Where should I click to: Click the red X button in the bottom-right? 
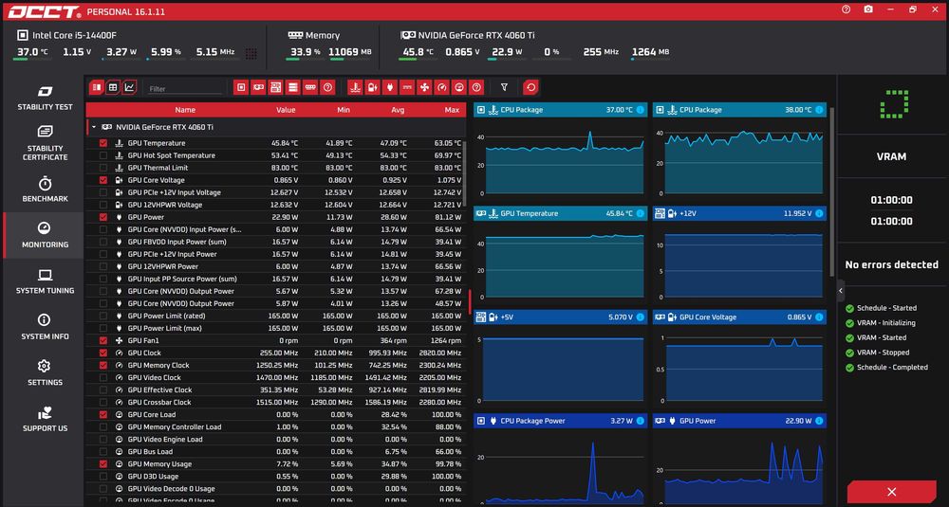click(x=891, y=492)
